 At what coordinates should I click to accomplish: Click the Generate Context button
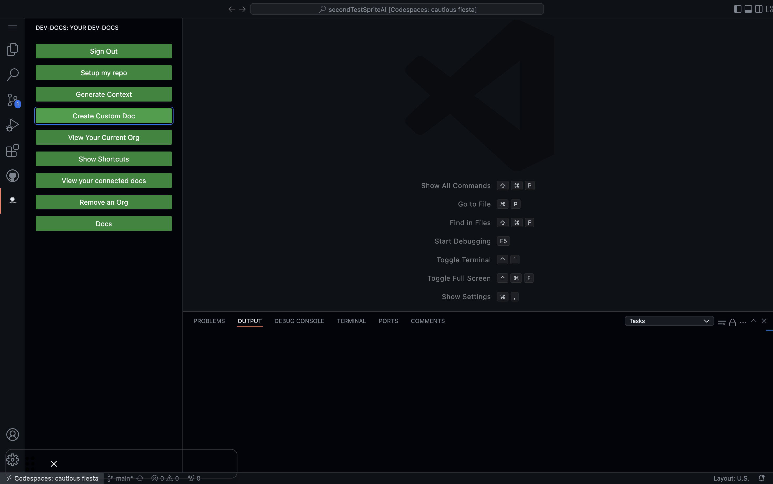click(x=104, y=94)
